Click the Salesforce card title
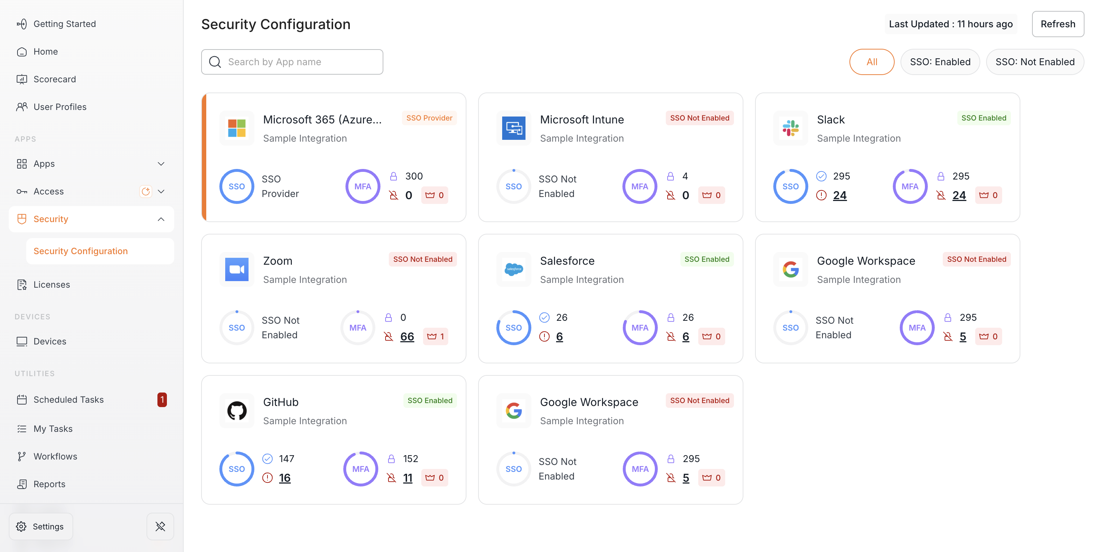Viewport: 1102px width, 552px height. coord(567,261)
